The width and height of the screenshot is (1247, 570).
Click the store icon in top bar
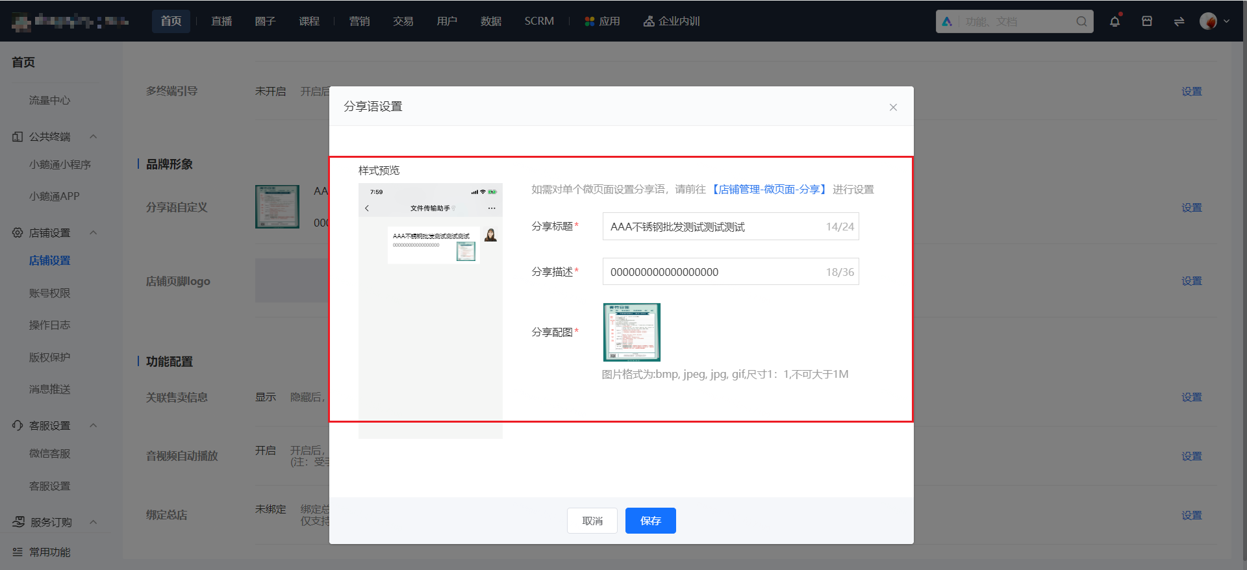point(1147,21)
